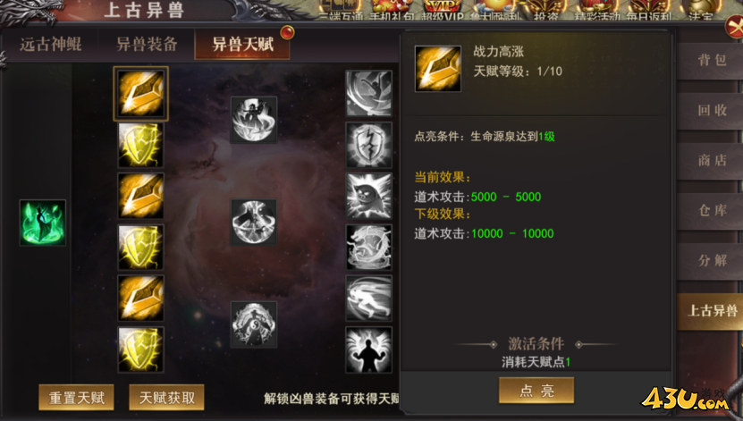Select the grey coiled dragon talent icon

368,248
